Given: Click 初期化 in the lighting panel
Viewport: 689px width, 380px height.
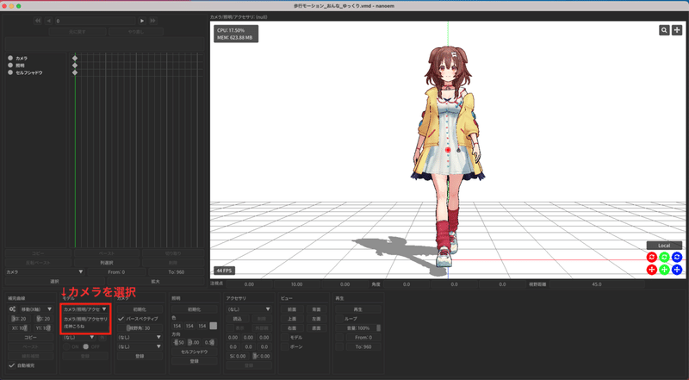Looking at the screenshot, I should [x=195, y=309].
